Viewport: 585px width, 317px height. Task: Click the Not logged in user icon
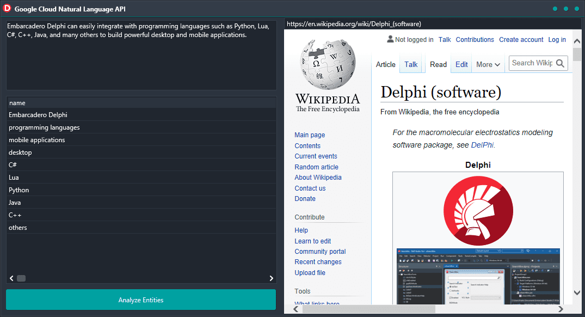click(390, 39)
